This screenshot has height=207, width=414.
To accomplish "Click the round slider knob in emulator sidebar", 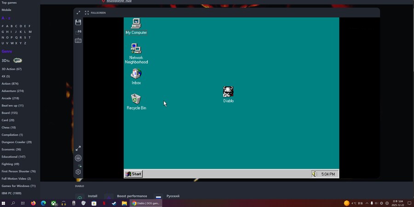I will tap(78, 158).
